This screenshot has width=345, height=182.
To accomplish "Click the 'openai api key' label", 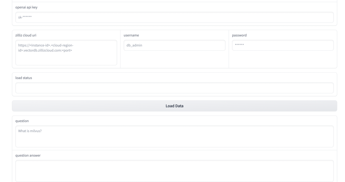I will (27, 7).
